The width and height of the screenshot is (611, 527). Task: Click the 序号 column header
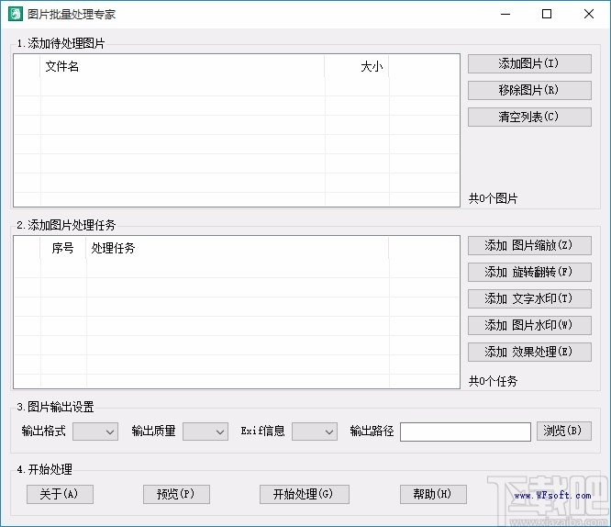[x=63, y=248]
